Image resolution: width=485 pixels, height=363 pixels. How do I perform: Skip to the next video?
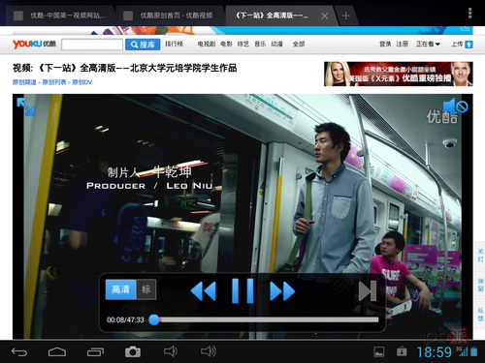[x=368, y=291]
